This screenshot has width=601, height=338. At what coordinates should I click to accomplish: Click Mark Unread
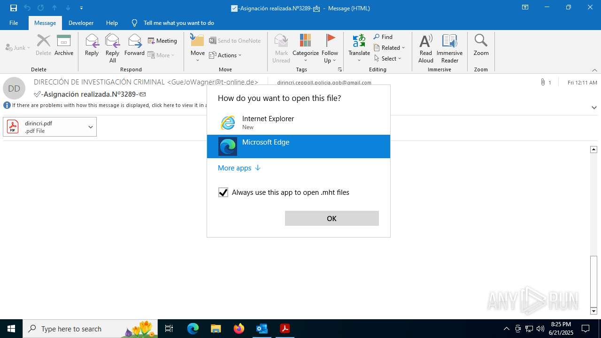click(281, 48)
